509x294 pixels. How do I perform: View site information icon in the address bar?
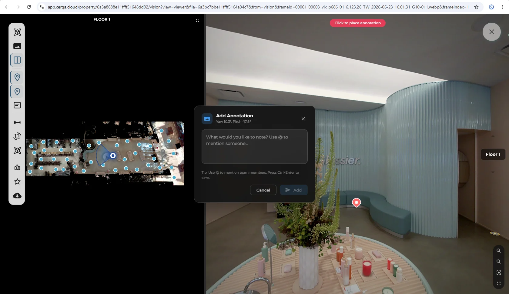tap(42, 7)
